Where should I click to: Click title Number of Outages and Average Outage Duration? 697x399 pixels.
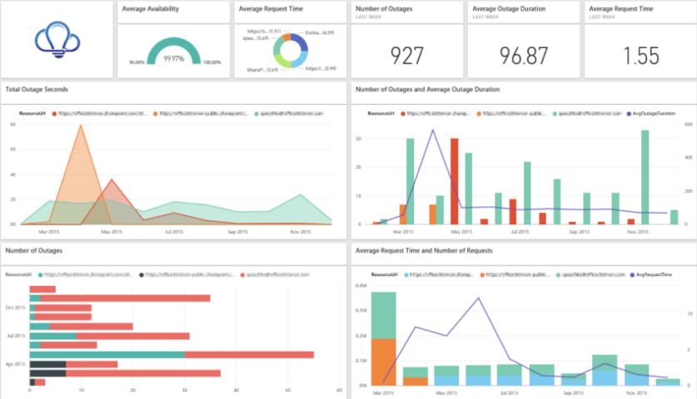428,89
